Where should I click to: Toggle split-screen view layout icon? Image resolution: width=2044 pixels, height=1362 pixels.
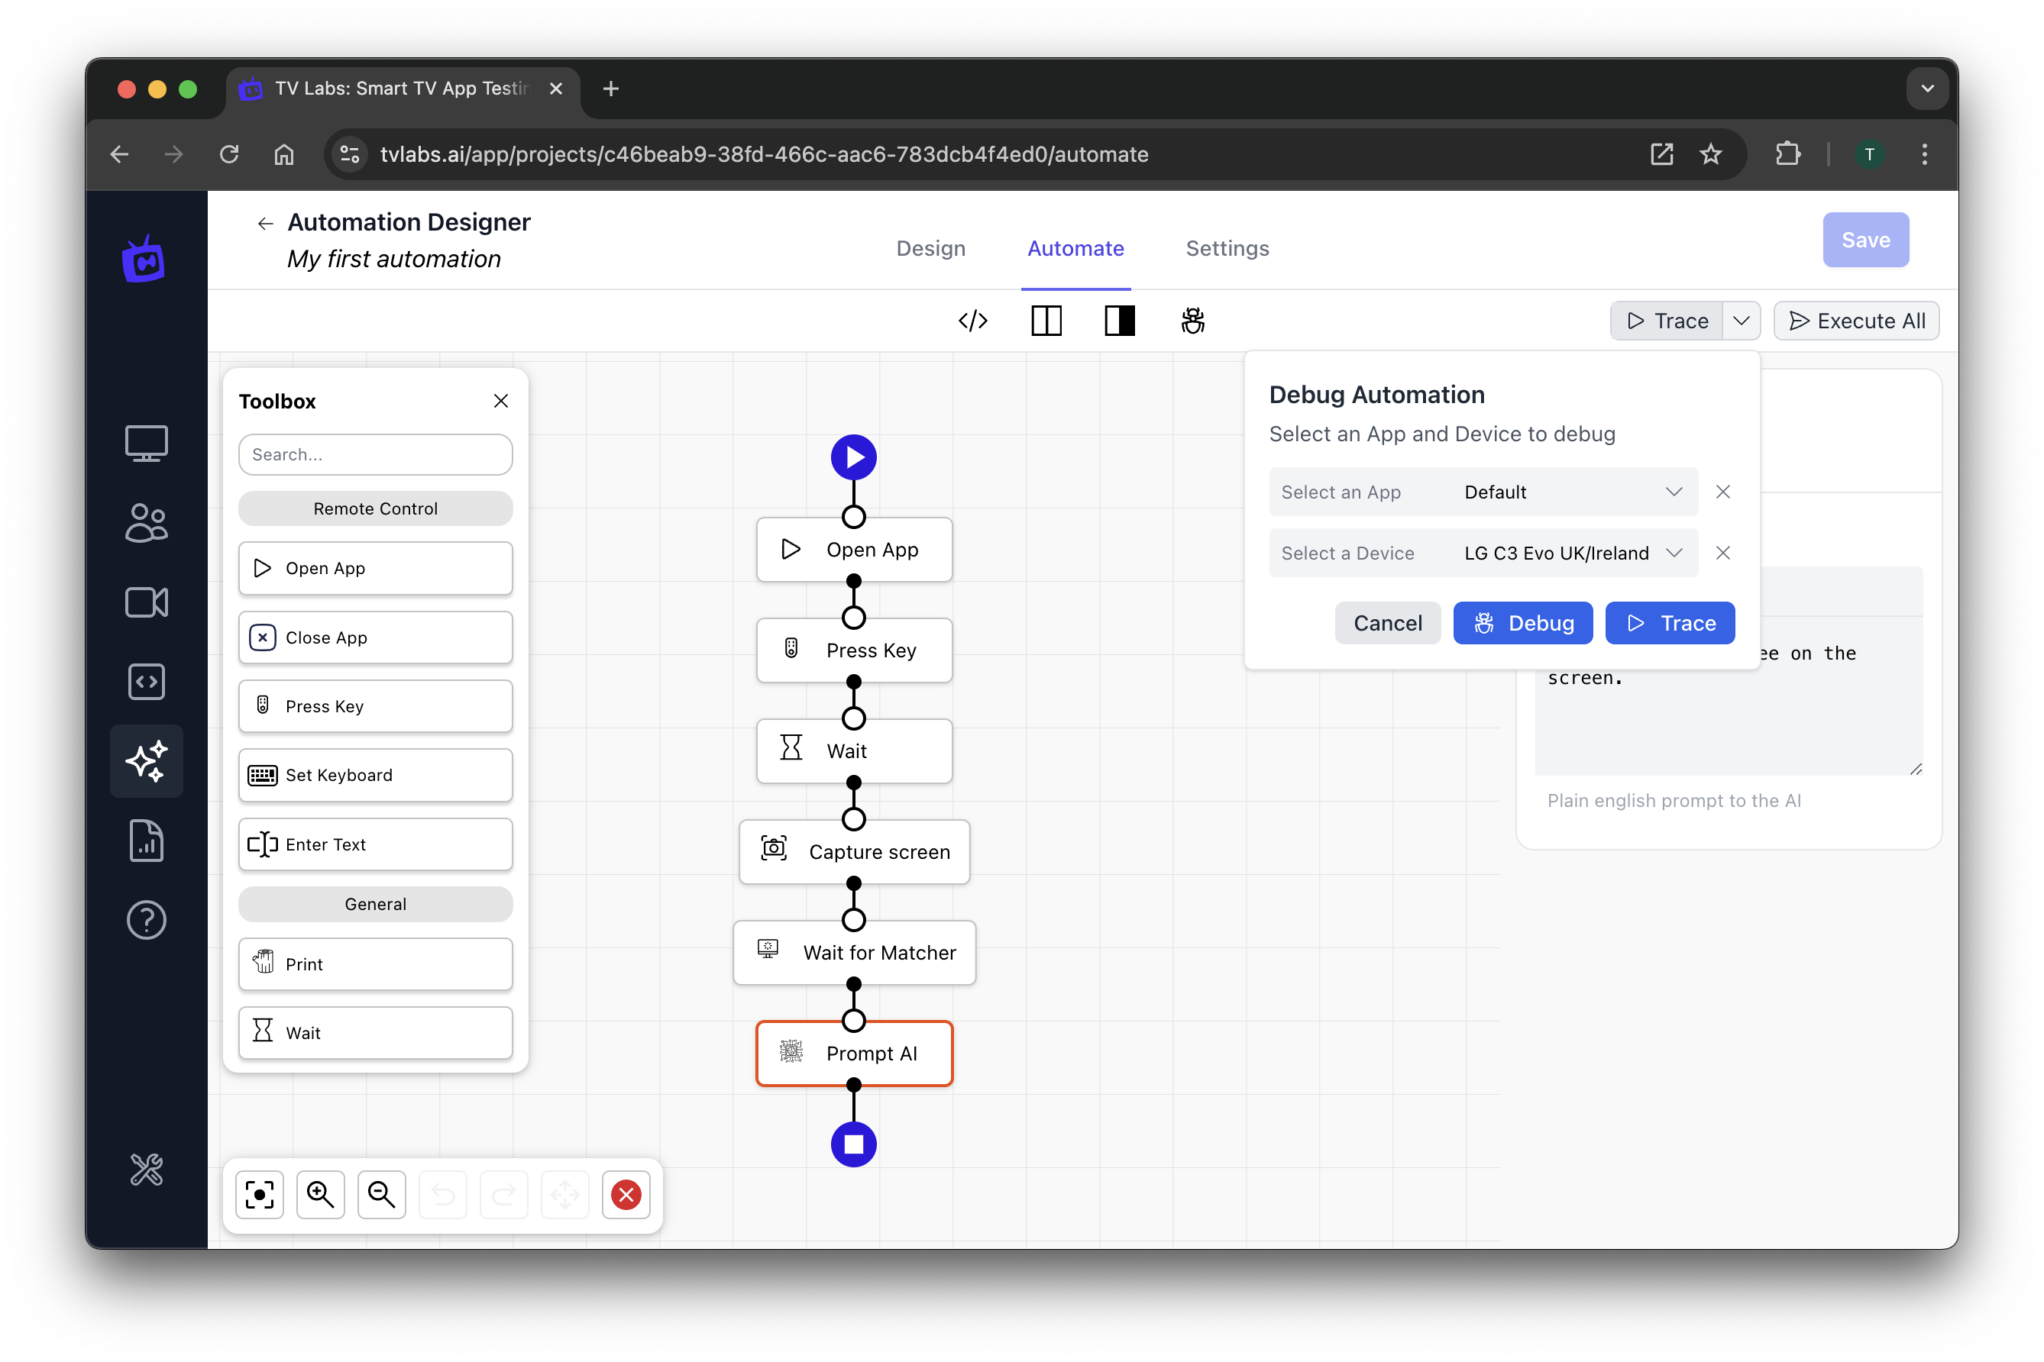(1045, 321)
